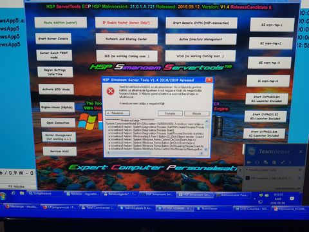
Task: Select the computer entry in TeamViewer session list
Action: [273, 178]
